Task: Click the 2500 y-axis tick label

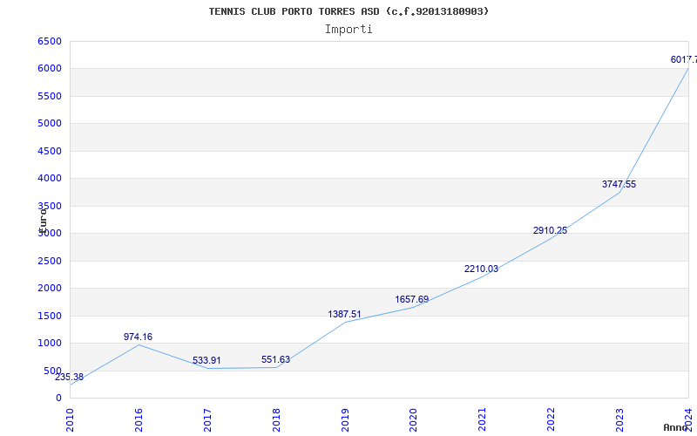Action: tap(50, 261)
